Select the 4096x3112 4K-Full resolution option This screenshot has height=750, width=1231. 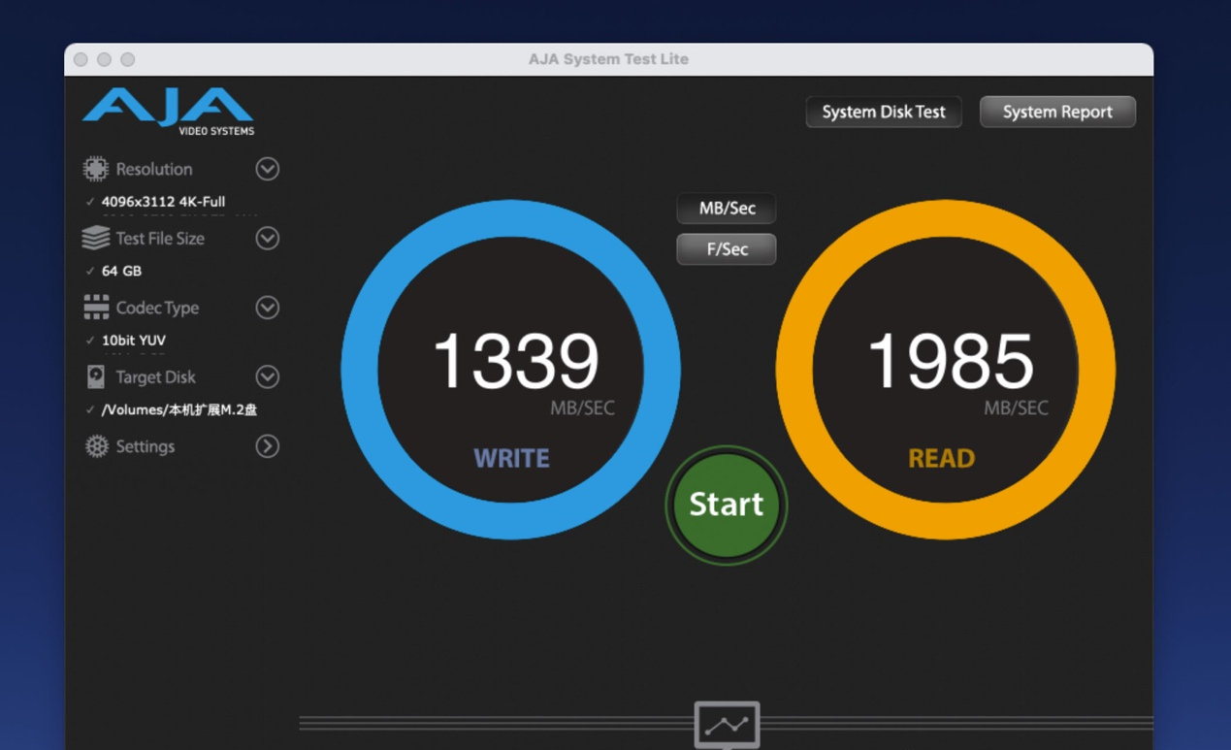click(x=163, y=202)
